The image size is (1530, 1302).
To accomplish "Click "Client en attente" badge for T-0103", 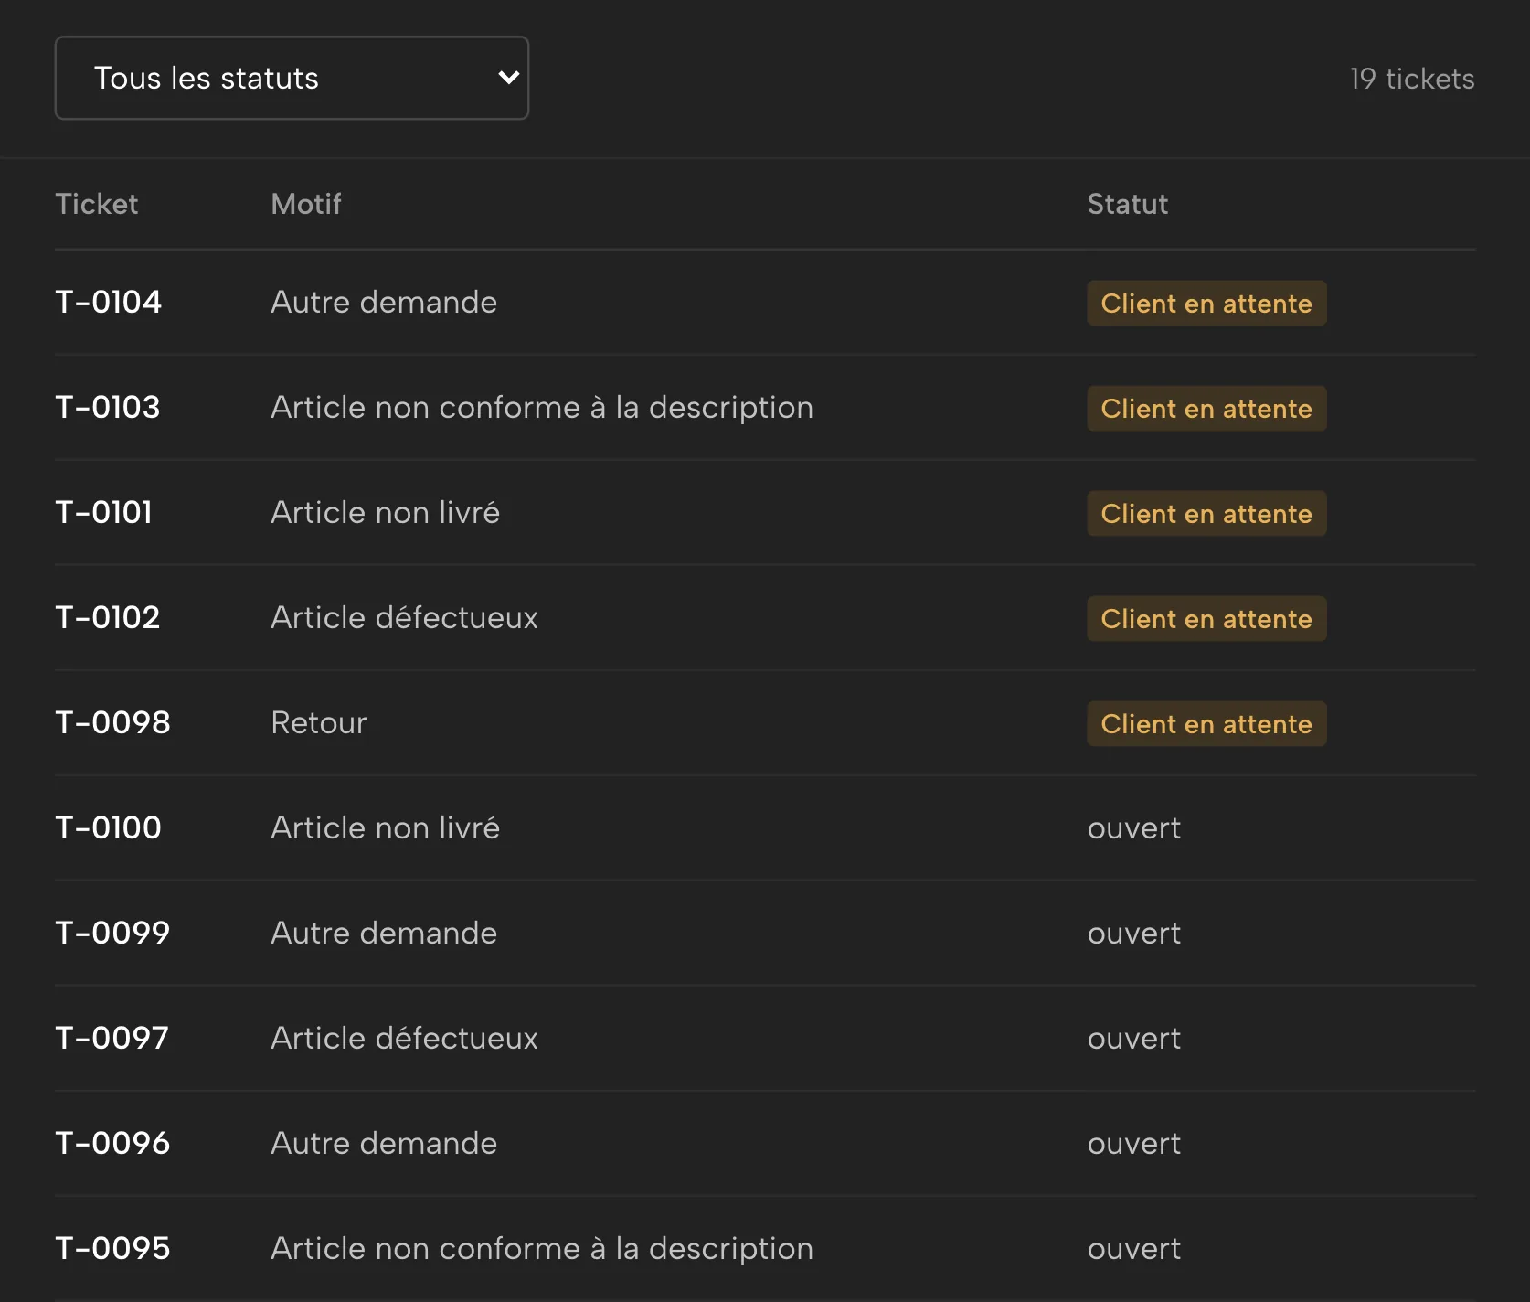I will pos(1206,408).
